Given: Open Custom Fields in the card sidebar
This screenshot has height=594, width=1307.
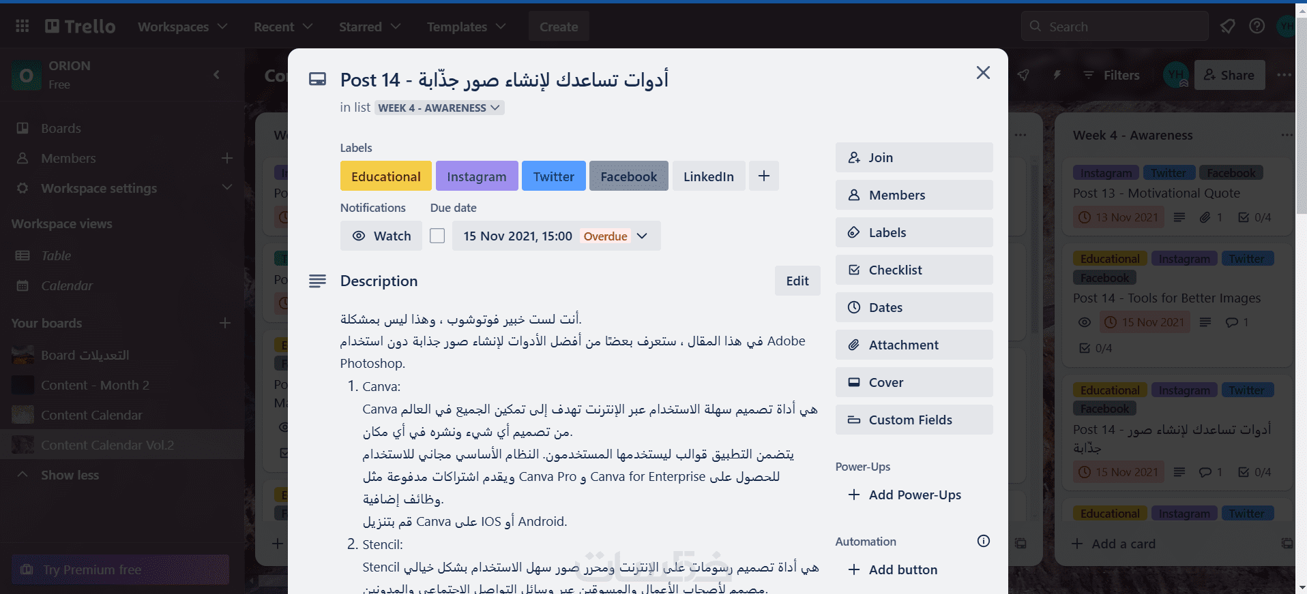Looking at the screenshot, I should tap(914, 420).
